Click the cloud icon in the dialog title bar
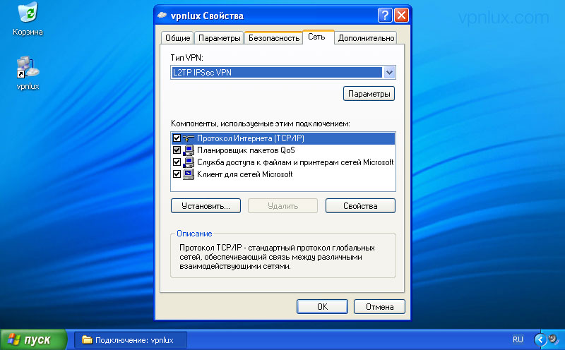Viewport: 565px width, 350px height. coord(162,15)
